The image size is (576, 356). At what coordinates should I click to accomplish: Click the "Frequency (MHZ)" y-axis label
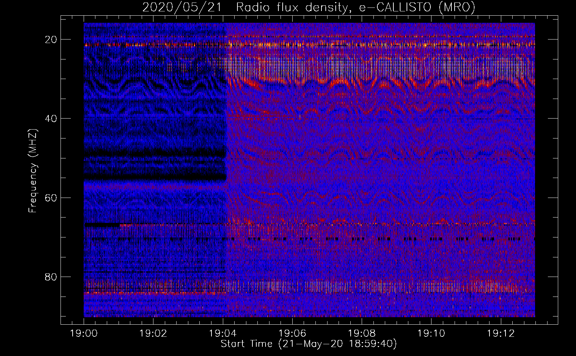tap(33, 171)
